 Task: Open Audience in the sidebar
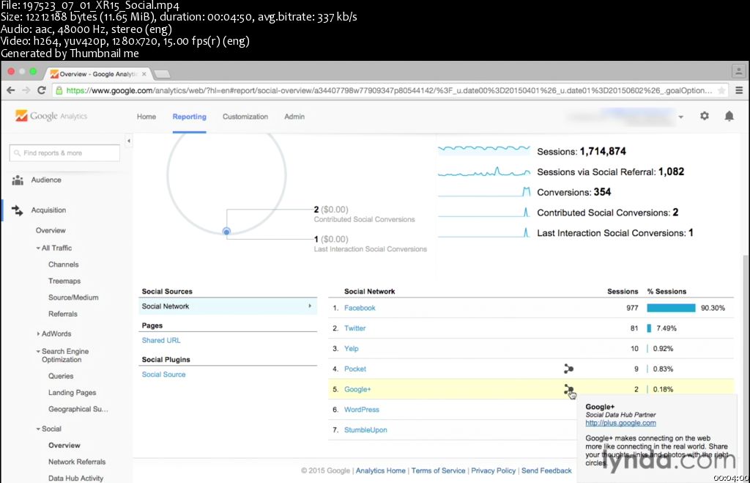pos(46,180)
